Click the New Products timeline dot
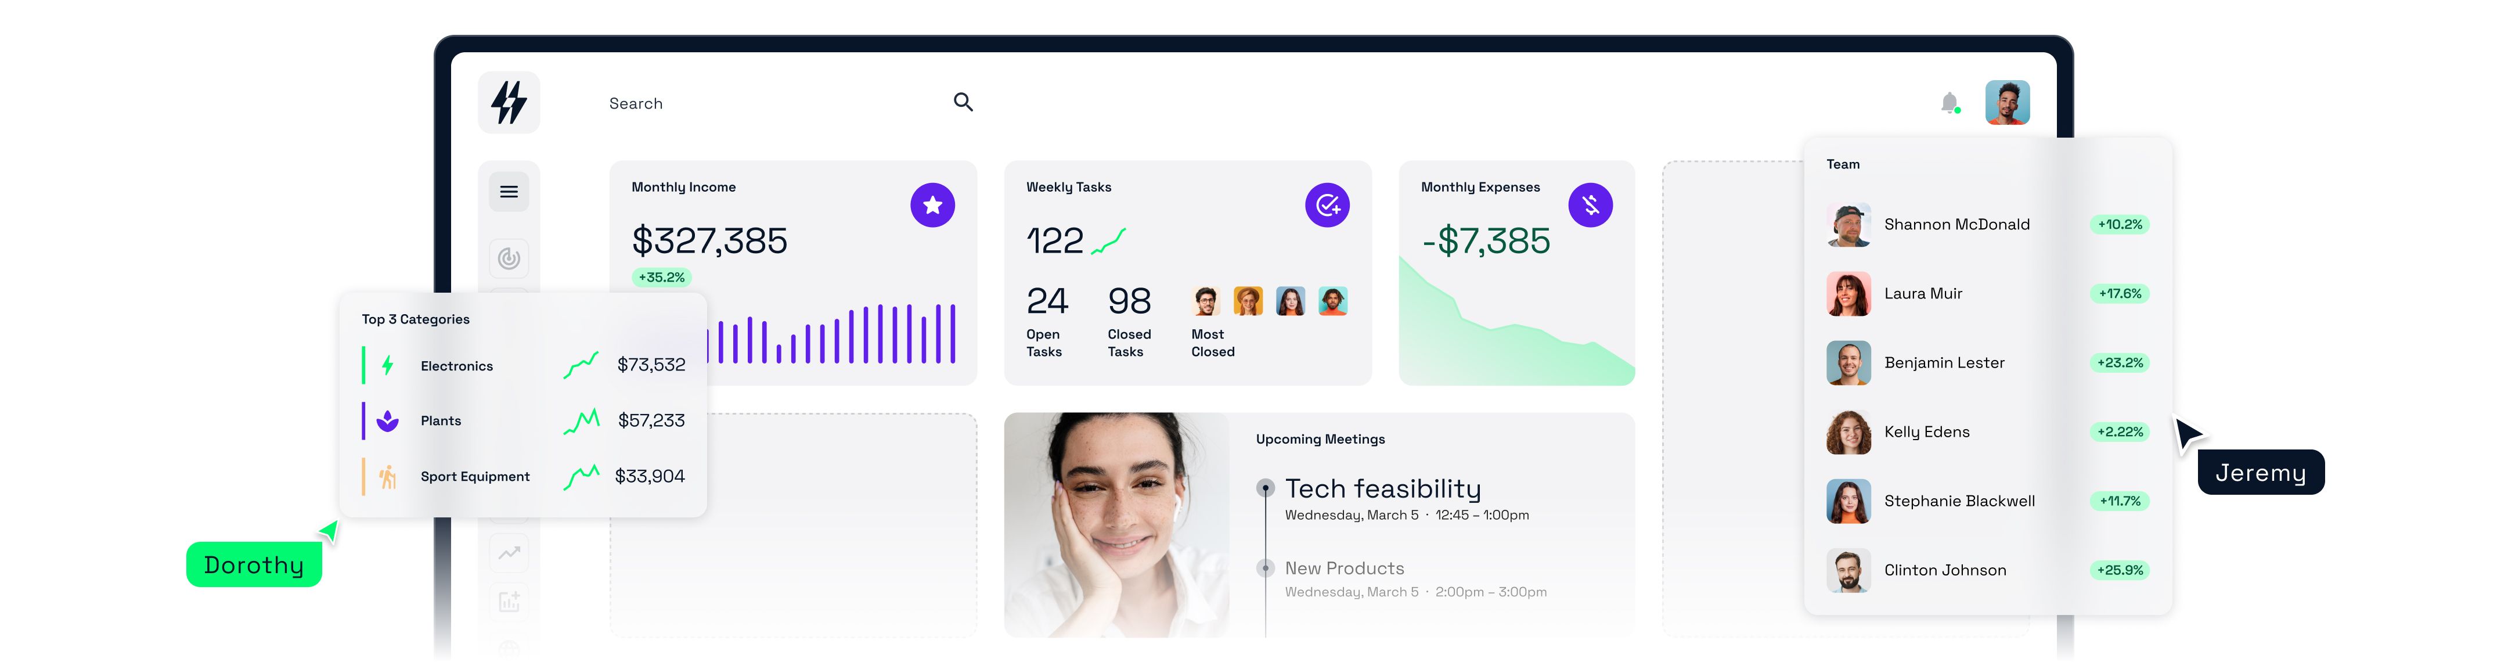Viewport: 2508px width, 662px height. pos(1264,567)
